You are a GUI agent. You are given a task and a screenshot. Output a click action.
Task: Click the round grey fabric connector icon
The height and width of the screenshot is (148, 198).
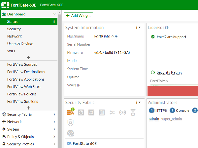pos(71,133)
